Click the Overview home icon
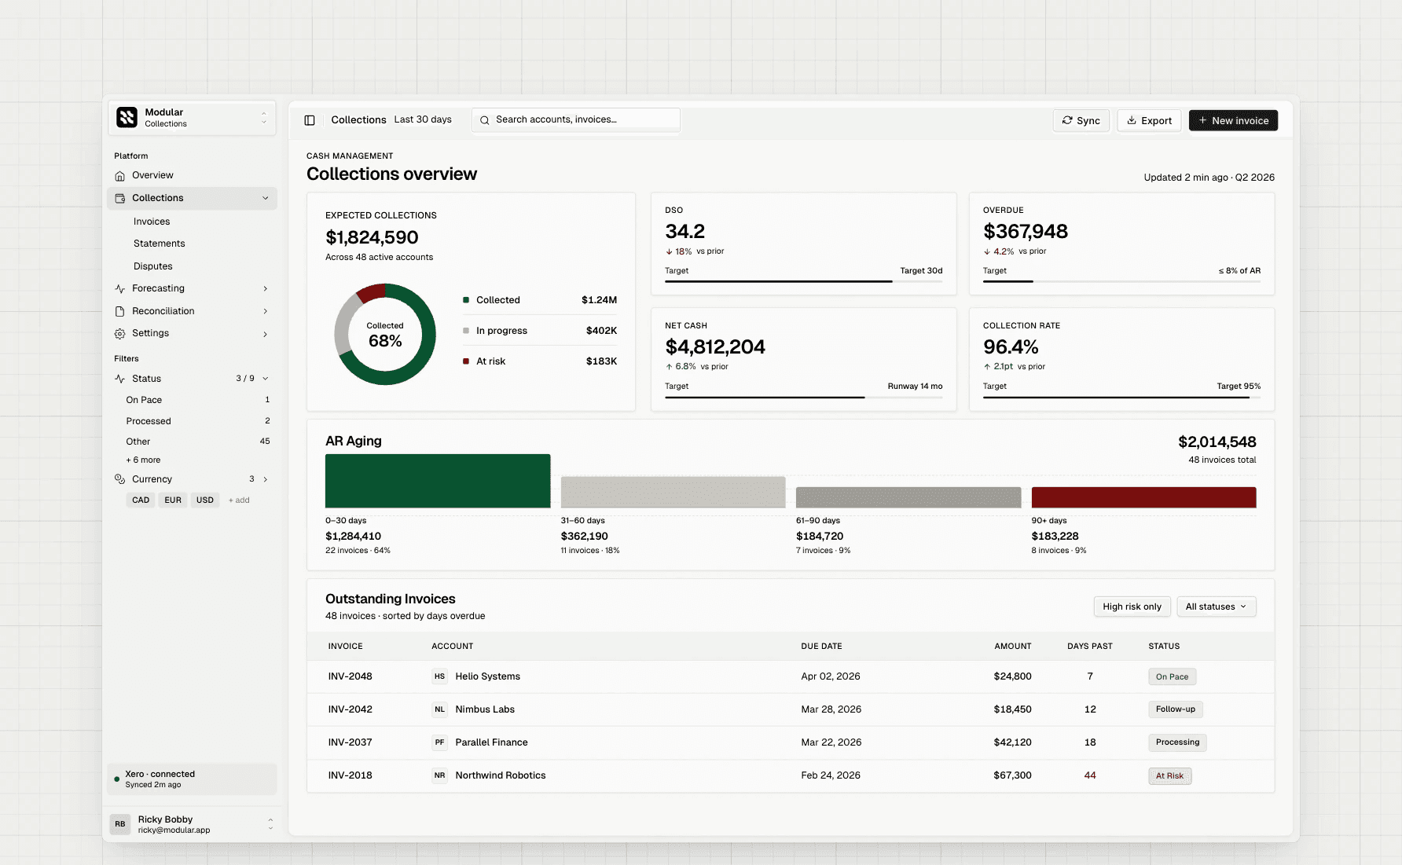1402x865 pixels. [120, 176]
